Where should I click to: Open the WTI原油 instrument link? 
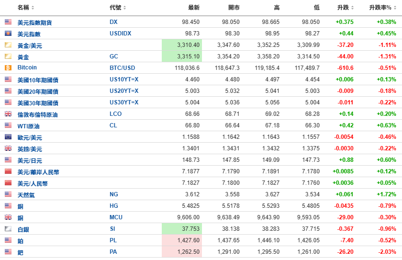(x=28, y=126)
